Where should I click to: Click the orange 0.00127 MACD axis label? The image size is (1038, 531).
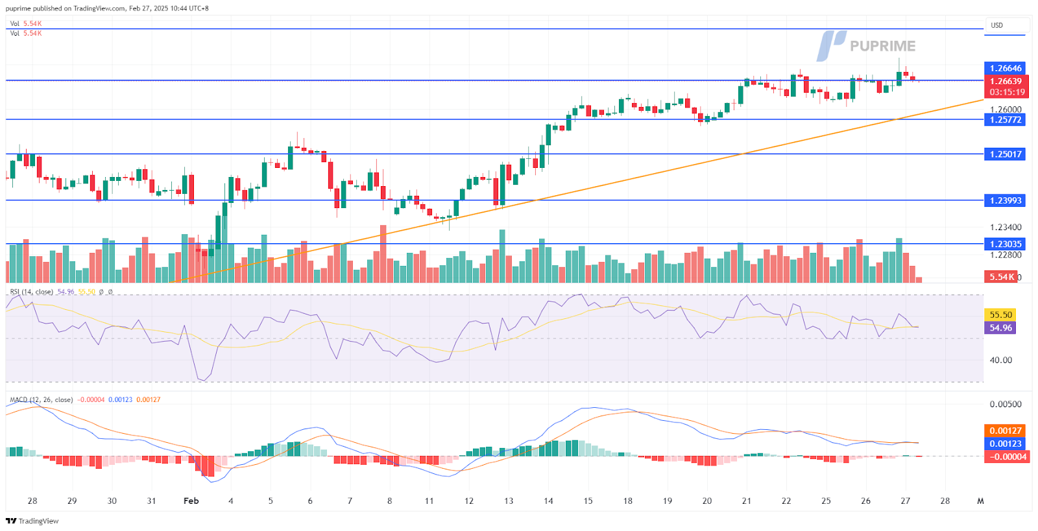(1005, 431)
